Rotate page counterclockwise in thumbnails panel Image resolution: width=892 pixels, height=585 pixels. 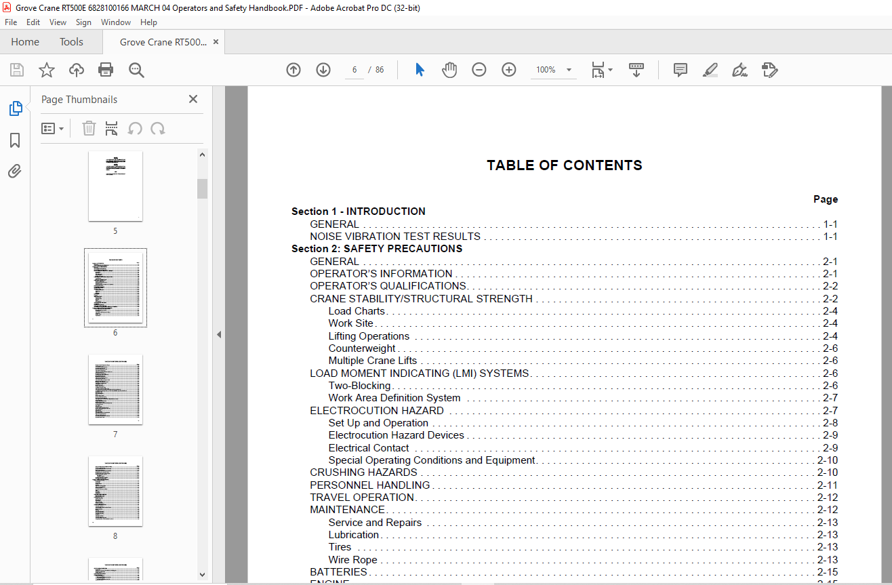point(135,128)
